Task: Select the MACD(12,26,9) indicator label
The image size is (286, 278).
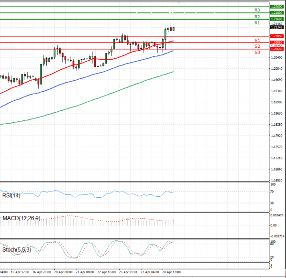Action: pyautogui.click(x=21, y=218)
